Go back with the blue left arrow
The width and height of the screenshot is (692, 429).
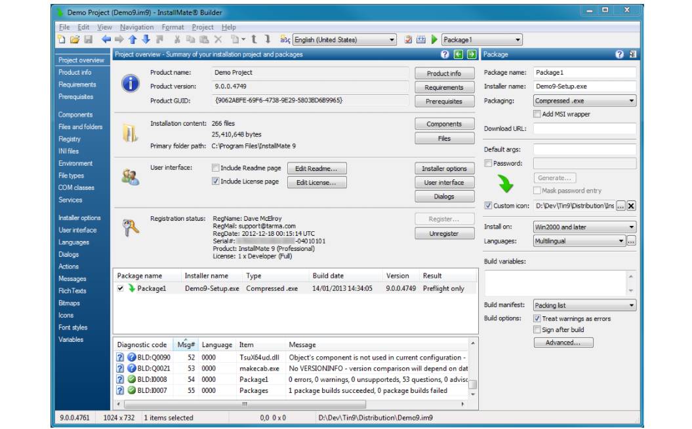pos(106,40)
